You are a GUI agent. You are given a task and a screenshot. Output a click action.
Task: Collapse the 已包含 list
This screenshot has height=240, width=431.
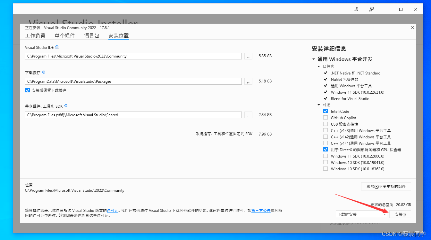319,66
